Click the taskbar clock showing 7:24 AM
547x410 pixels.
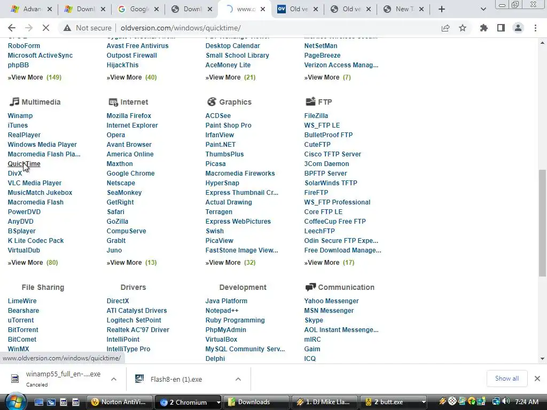tap(527, 401)
